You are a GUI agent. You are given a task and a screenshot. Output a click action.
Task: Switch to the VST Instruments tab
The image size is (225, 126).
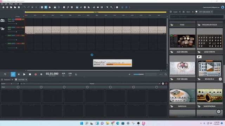(205, 12)
